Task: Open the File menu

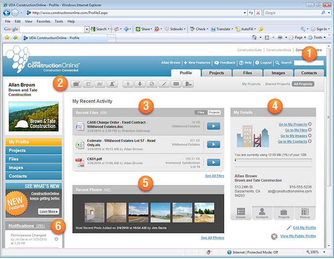Action: coord(8,21)
